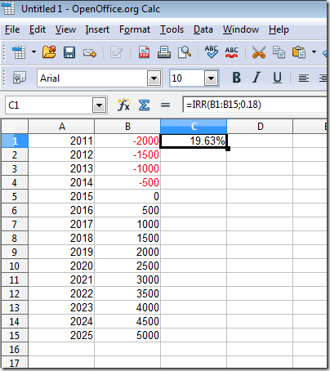Open the Edit menu
The height and width of the screenshot is (371, 330).
(x=38, y=29)
